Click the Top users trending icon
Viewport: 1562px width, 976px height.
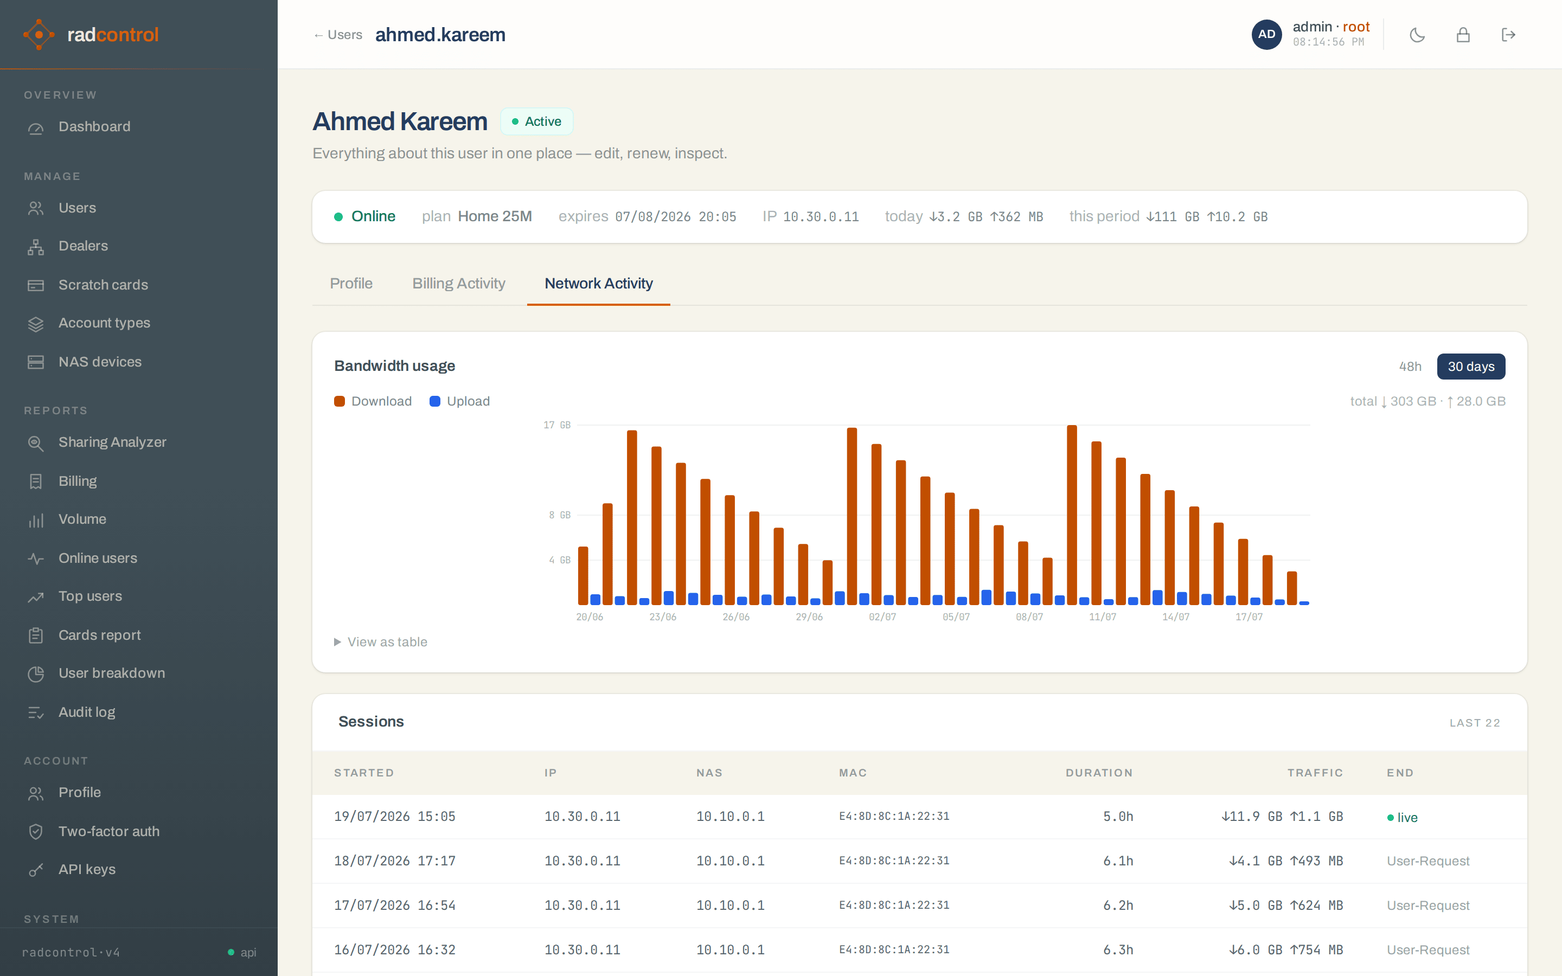tap(36, 596)
